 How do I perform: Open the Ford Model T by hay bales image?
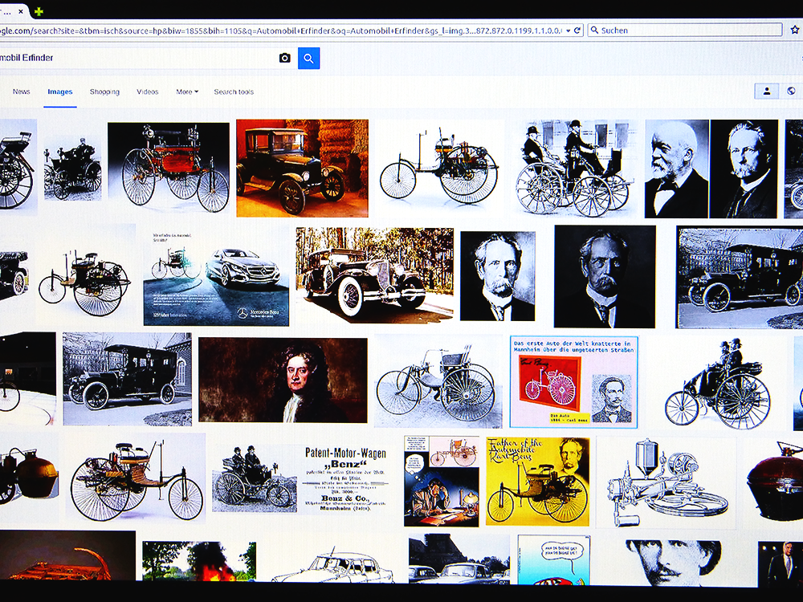pos(302,168)
